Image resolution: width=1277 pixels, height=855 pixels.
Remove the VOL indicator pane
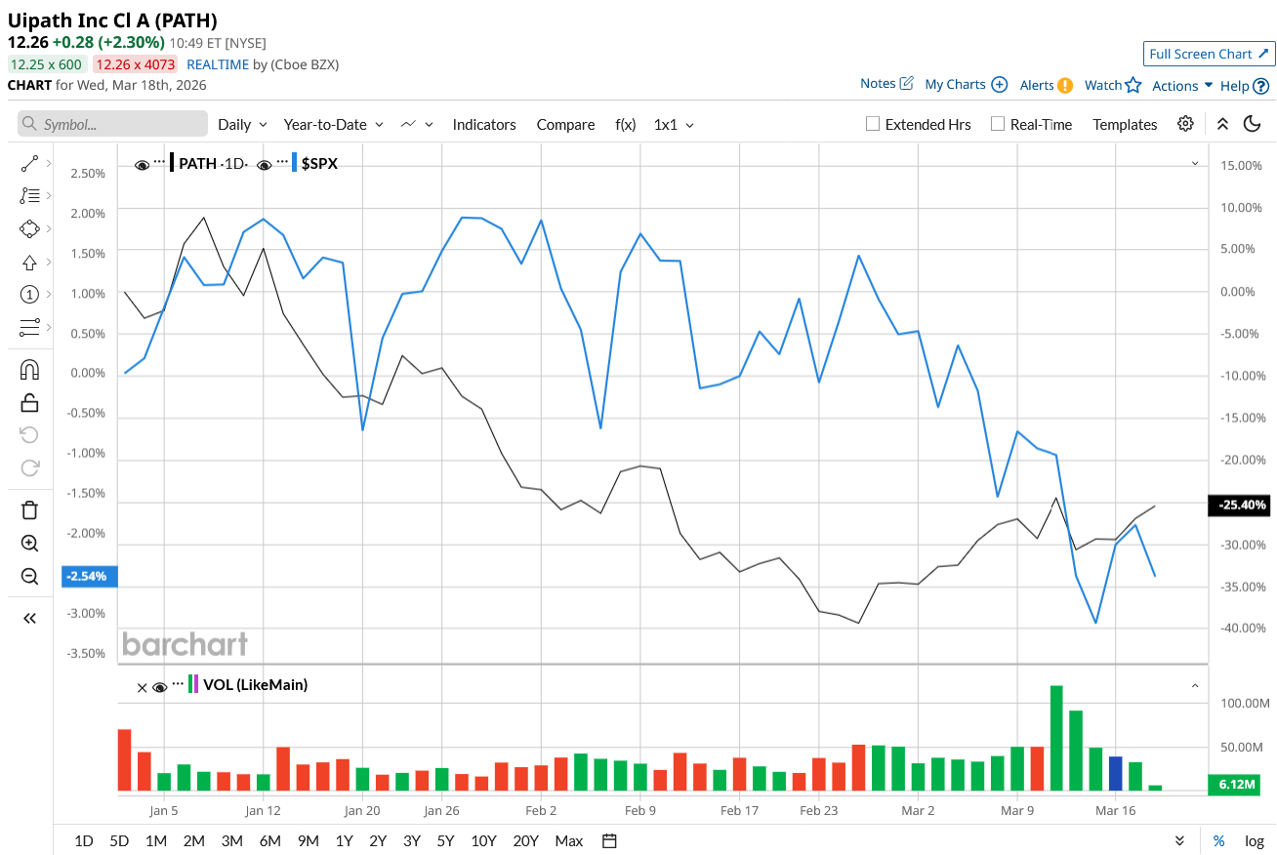[142, 687]
